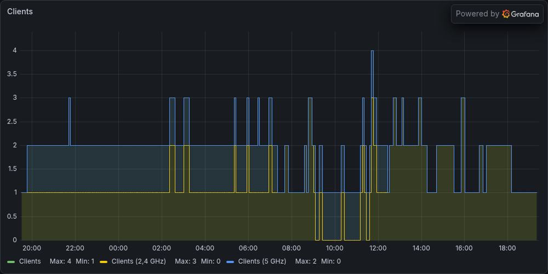The width and height of the screenshot is (548, 274).
Task: Click the tallest blue spike peaking at 4
Action: [372, 74]
